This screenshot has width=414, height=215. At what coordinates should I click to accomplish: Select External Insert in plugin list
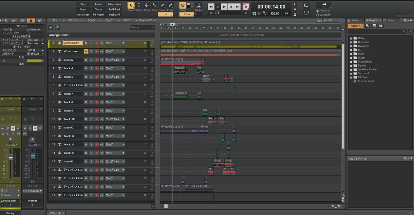pyautogui.click(x=366, y=81)
